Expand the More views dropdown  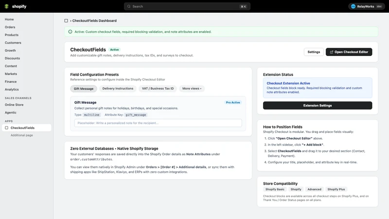[192, 89]
